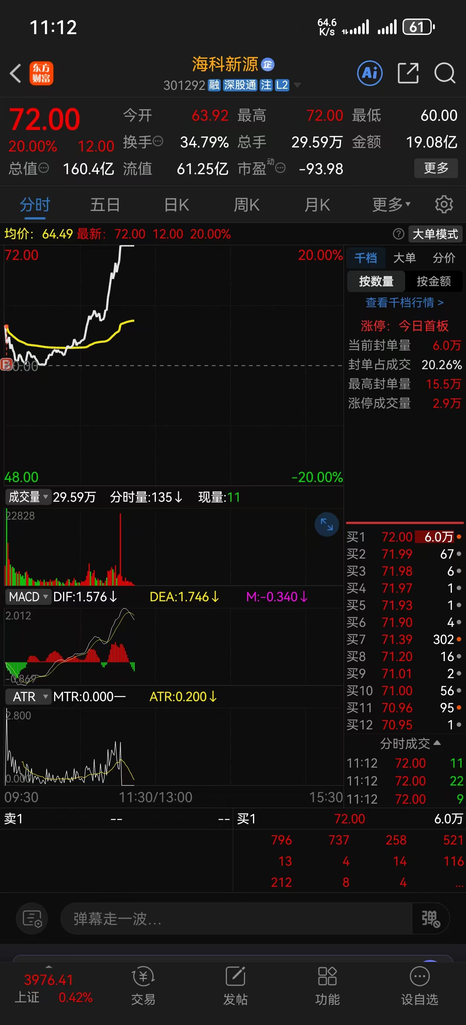The width and height of the screenshot is (466, 1025).
Task: Select 分价 tab
Action: tap(444, 258)
